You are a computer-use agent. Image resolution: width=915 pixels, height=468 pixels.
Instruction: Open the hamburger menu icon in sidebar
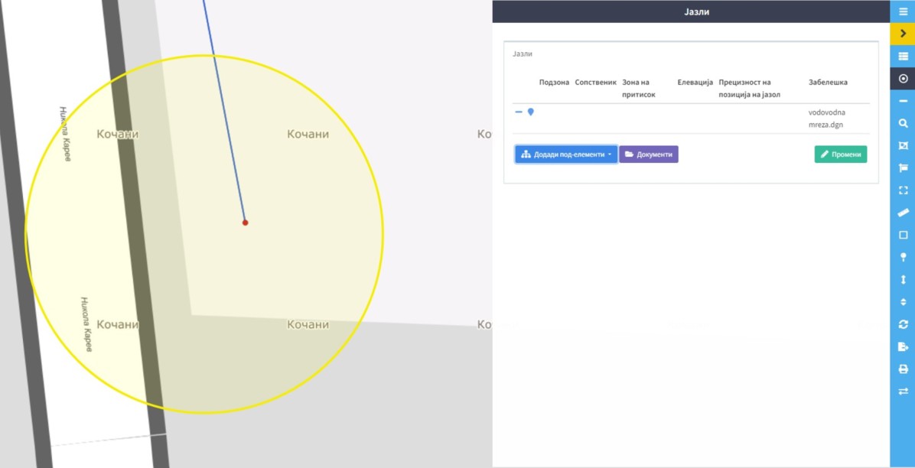[903, 11]
